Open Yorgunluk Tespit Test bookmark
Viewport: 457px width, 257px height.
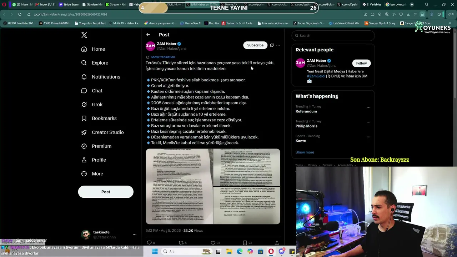[90, 23]
